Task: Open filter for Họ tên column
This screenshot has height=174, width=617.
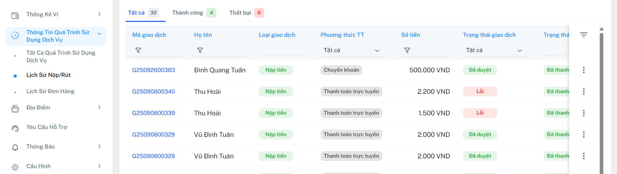Action: (x=200, y=50)
